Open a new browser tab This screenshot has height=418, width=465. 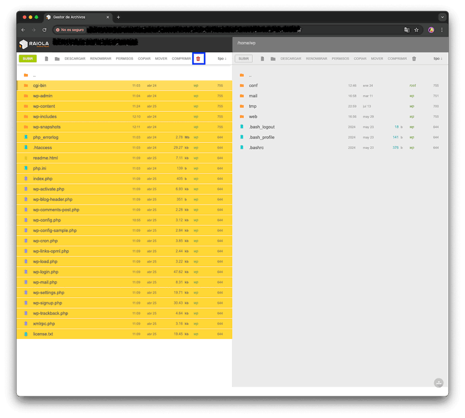[118, 17]
